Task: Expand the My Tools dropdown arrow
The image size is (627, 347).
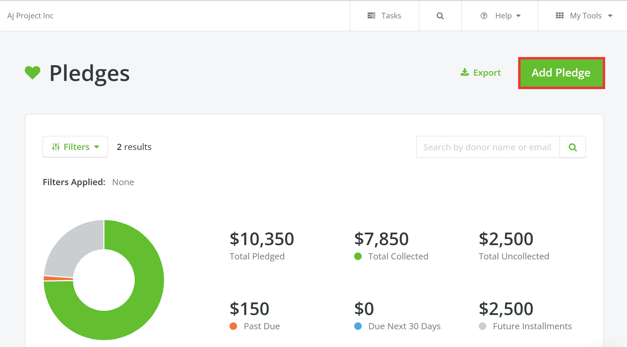Action: click(x=610, y=16)
